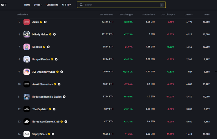Click the +121.54% change value
The width and height of the screenshot is (217, 139).
click(x=128, y=72)
